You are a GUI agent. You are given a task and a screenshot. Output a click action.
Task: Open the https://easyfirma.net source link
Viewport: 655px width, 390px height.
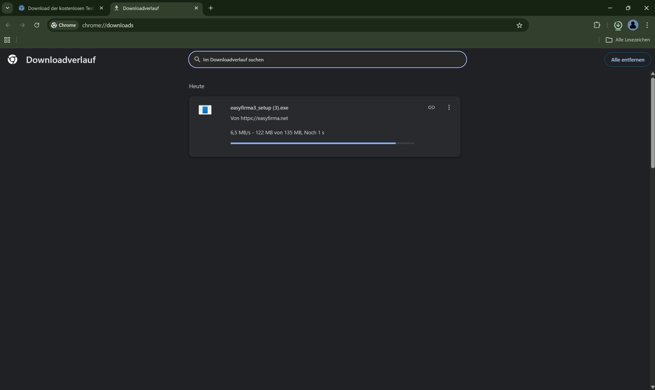point(264,118)
